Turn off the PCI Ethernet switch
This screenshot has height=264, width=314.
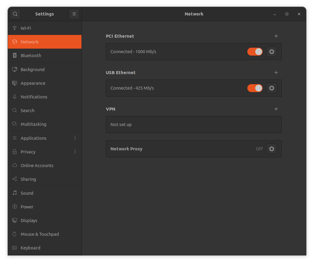[x=255, y=52]
